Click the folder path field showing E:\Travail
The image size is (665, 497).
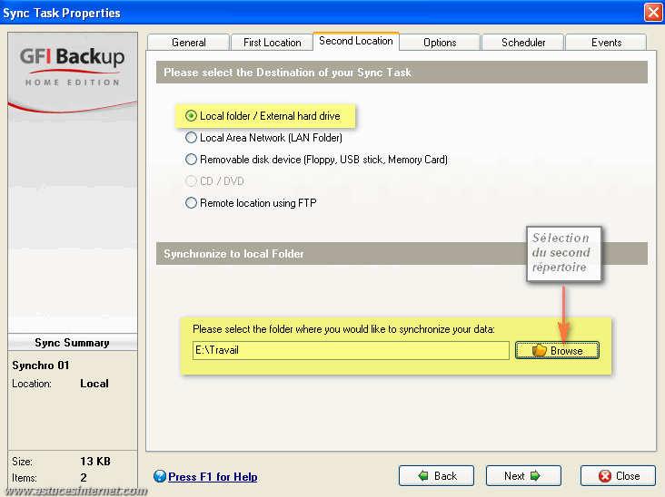point(351,350)
